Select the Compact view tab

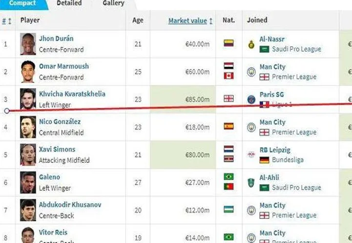22,3
